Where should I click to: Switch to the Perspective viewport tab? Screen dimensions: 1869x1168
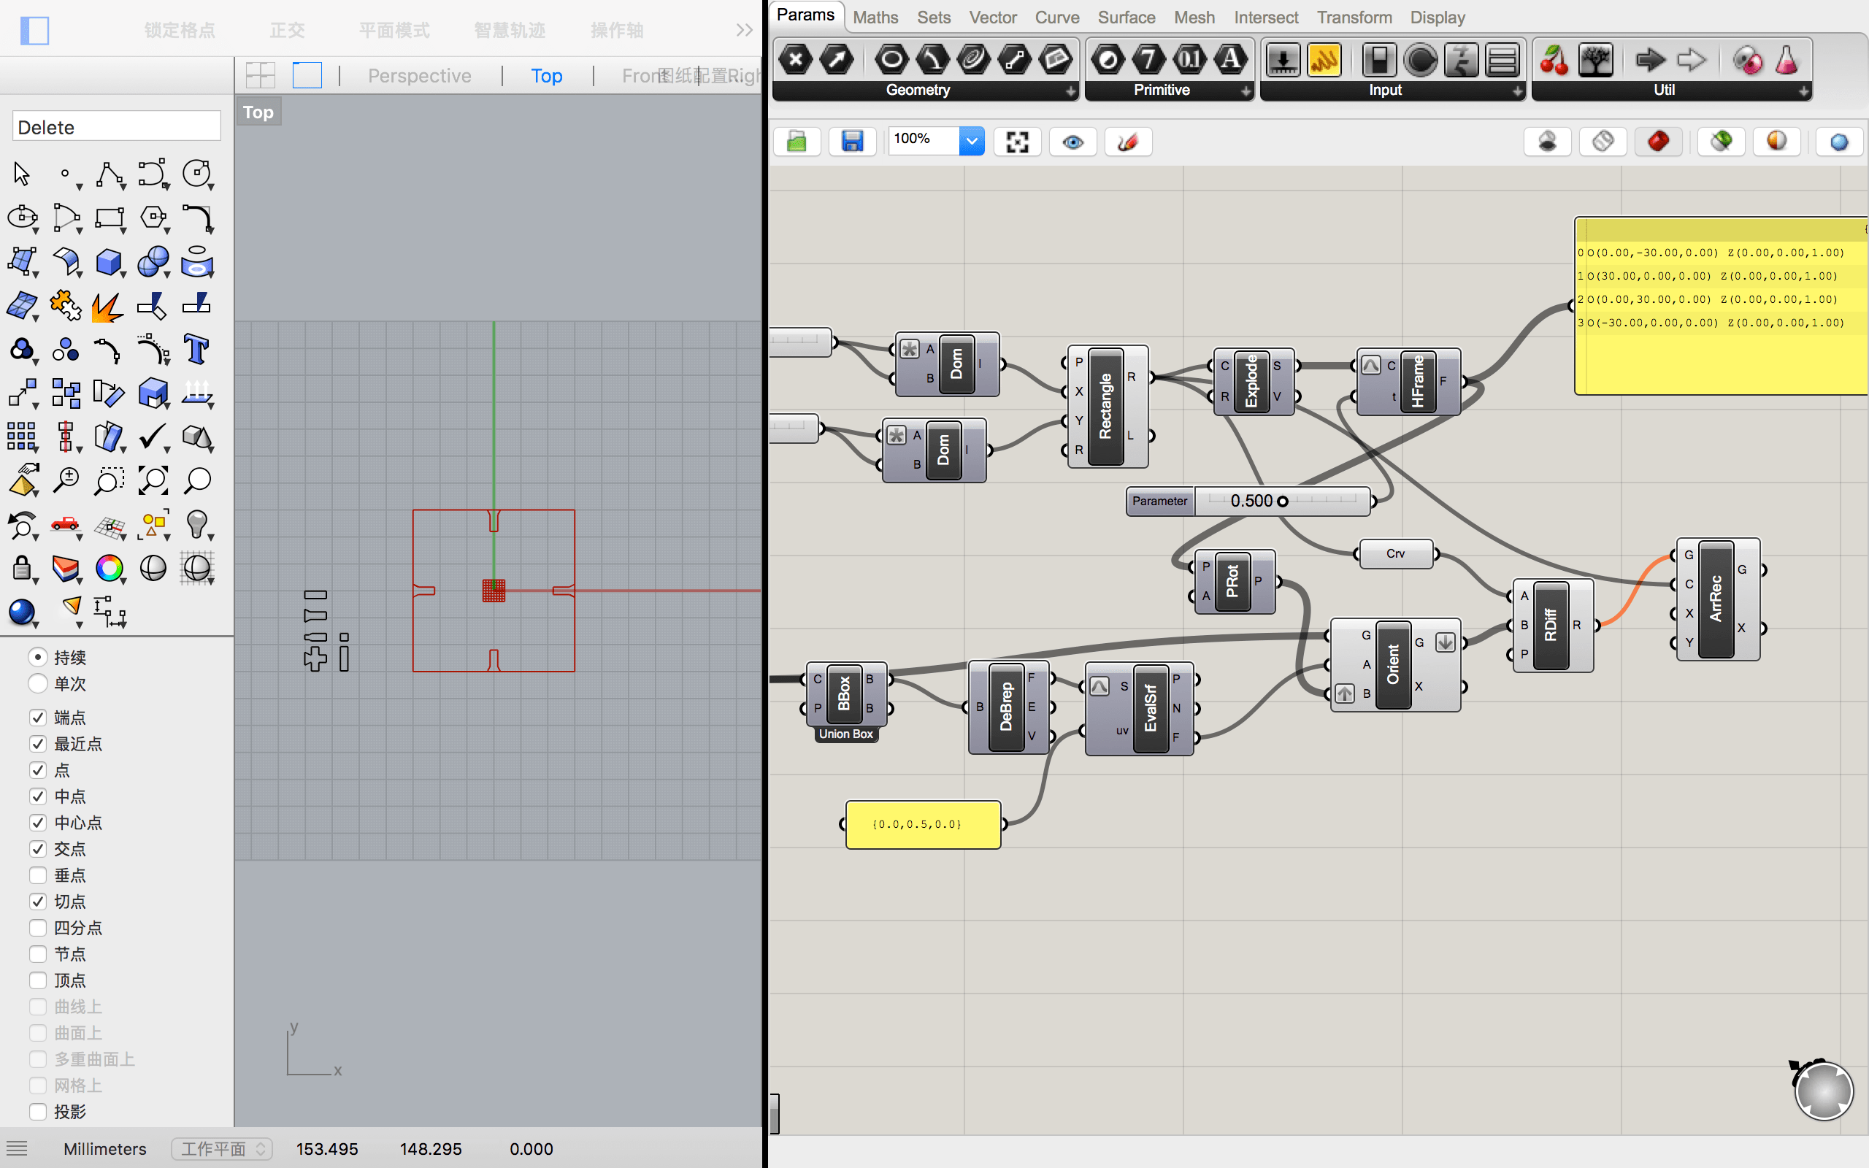pyautogui.click(x=419, y=76)
